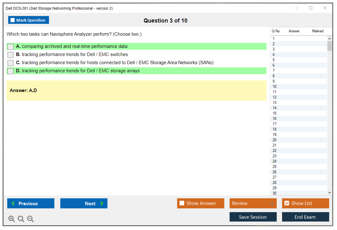Image resolution: width=337 pixels, height=230 pixels.
Task: Select option B Dell / EMC switches checkbox
Action: [11, 55]
